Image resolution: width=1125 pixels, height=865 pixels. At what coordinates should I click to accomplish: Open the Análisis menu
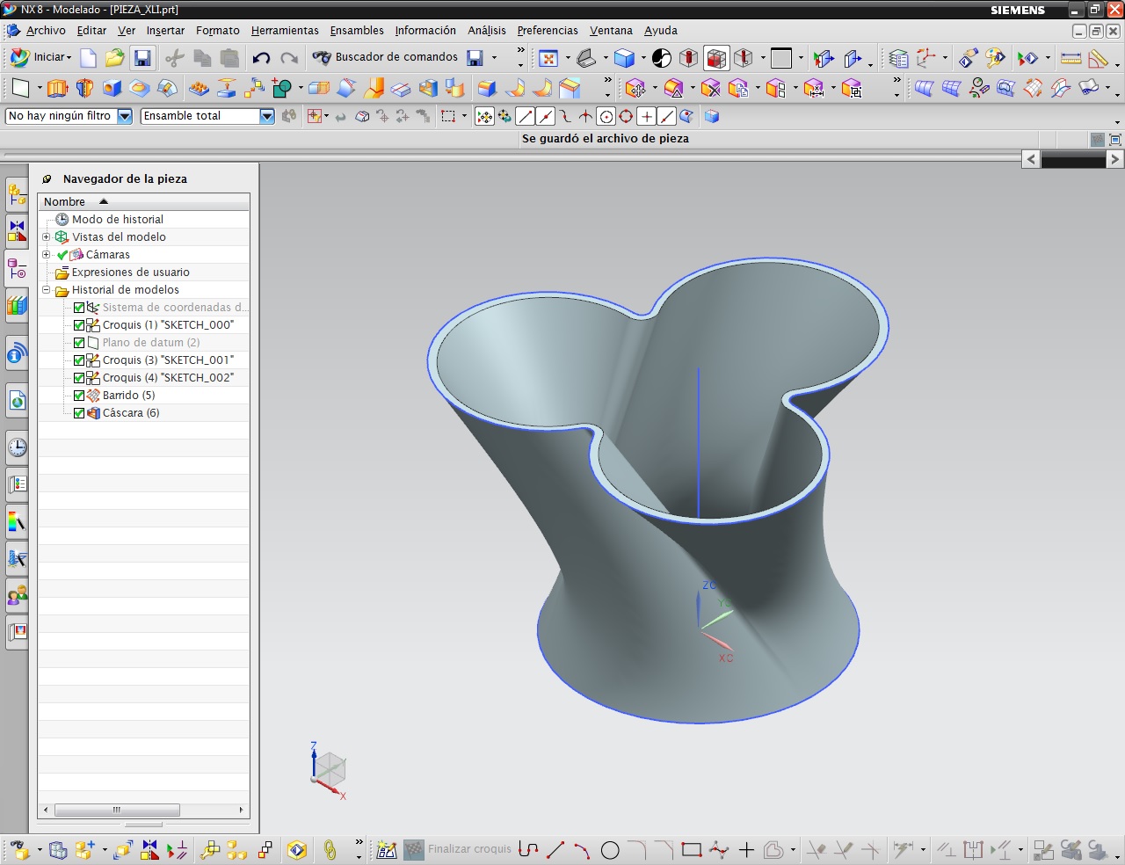tap(486, 31)
